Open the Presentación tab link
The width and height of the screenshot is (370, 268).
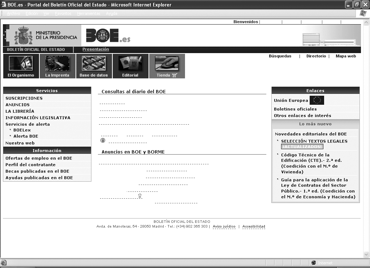pos(95,49)
